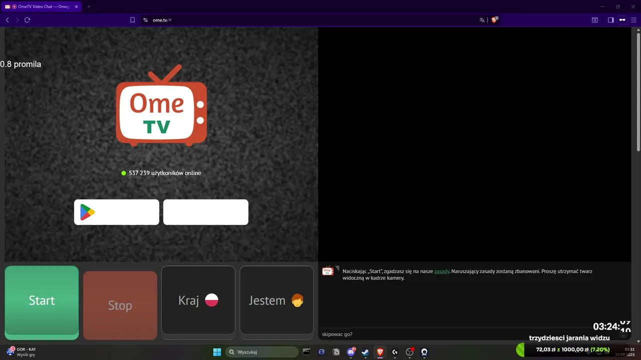641x360 pixels.
Task: Open Logitech G HUB in taskbar
Action: (x=395, y=352)
